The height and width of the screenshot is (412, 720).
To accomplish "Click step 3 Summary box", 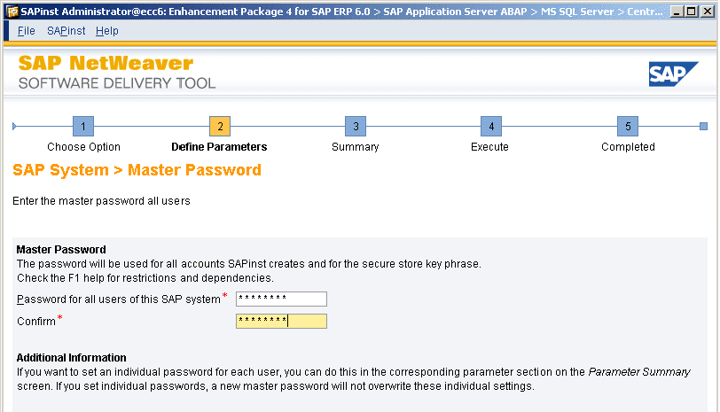I will click(356, 126).
